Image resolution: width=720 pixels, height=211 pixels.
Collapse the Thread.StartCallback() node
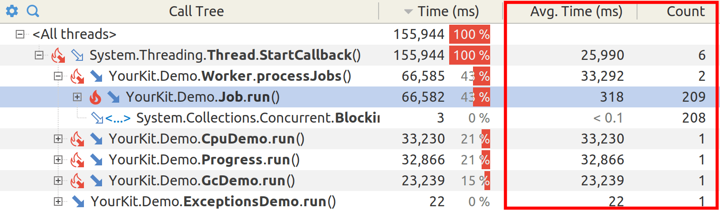pos(39,56)
